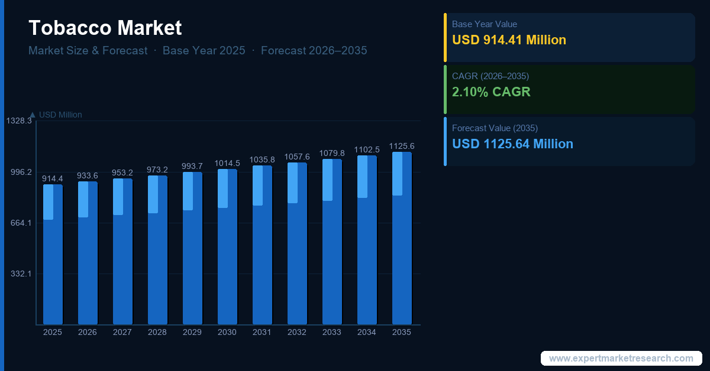Click the light blue segment of 2034 bar
Viewport: 710px width, 371px height.
point(362,176)
